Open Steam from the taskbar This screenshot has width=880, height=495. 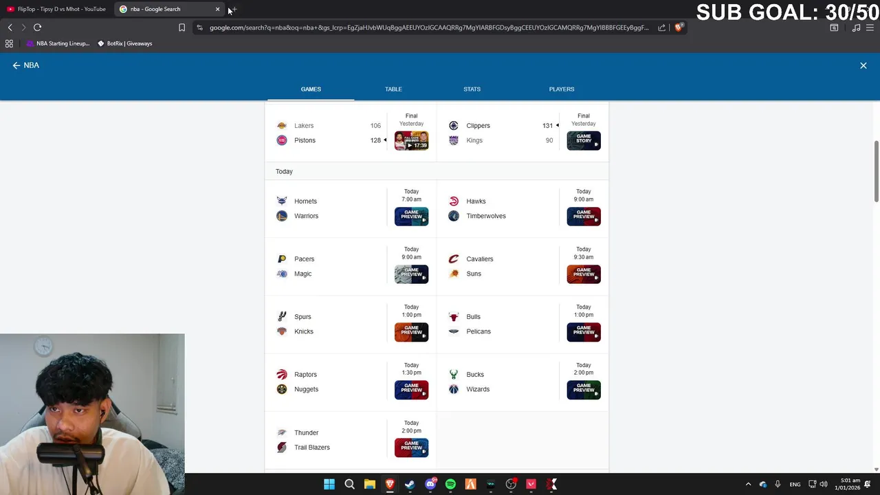point(410,485)
